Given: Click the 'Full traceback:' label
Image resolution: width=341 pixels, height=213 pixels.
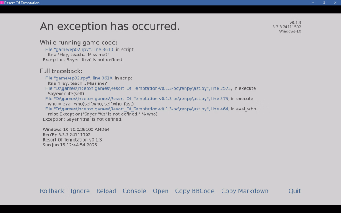Looking at the screenshot, I should 61,71.
